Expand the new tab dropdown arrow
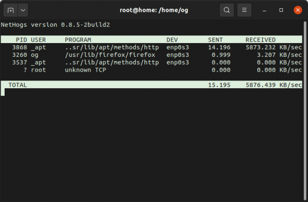This screenshot has width=308, height=202. [23, 10]
